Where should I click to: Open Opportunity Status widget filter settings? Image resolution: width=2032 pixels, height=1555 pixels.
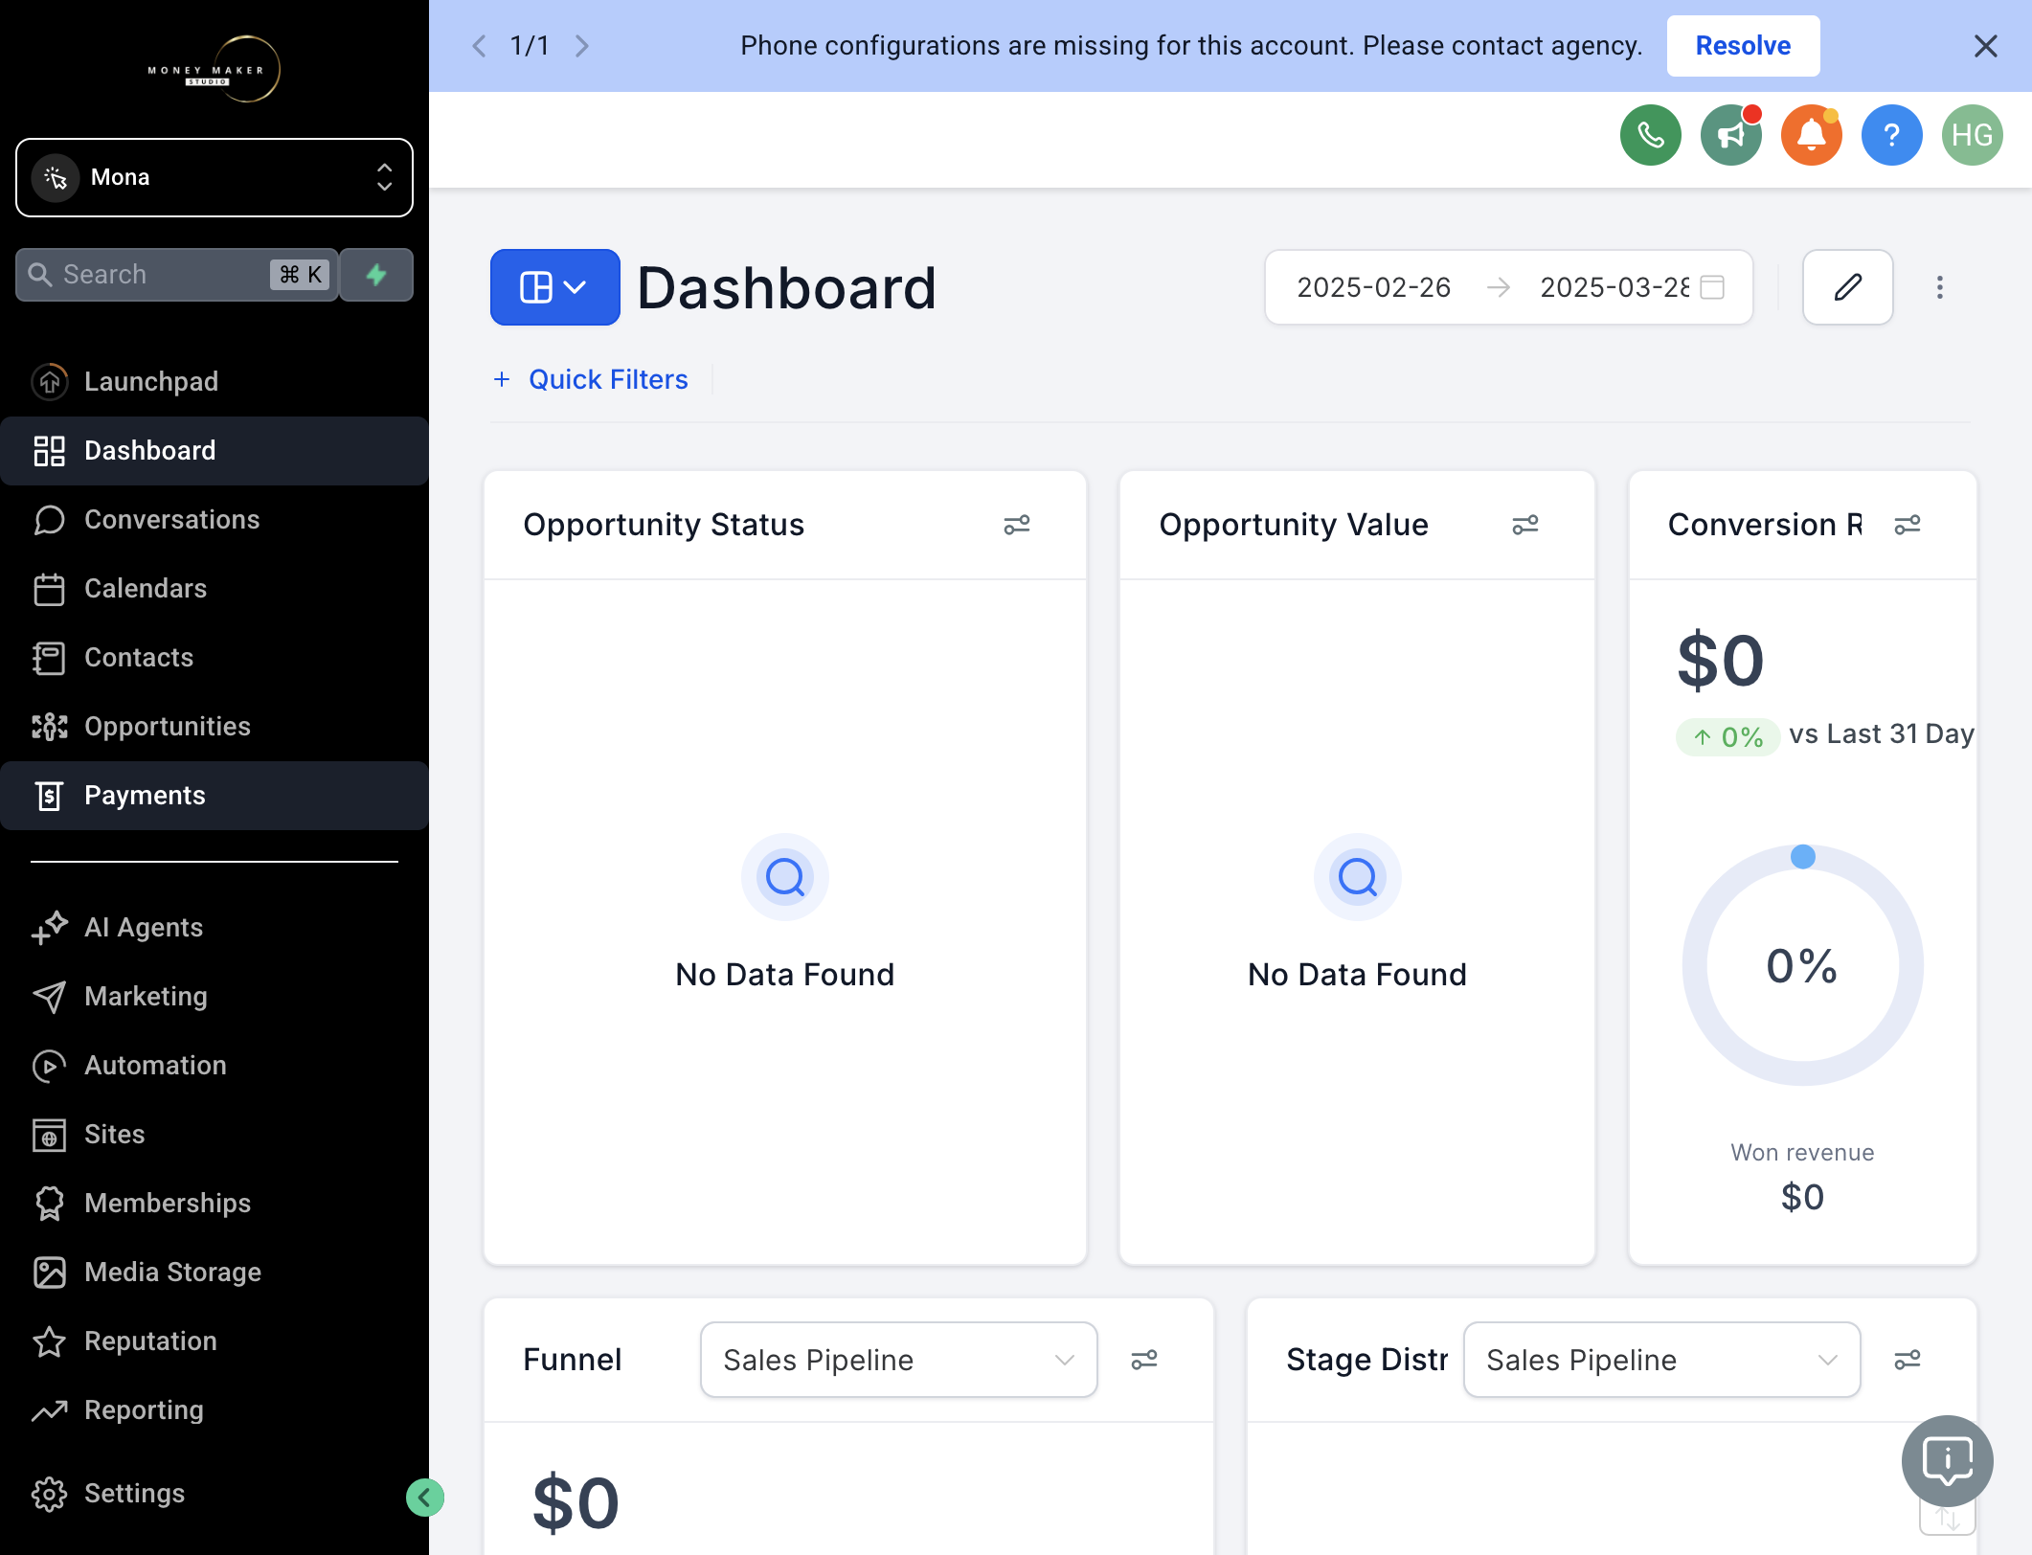(1016, 525)
